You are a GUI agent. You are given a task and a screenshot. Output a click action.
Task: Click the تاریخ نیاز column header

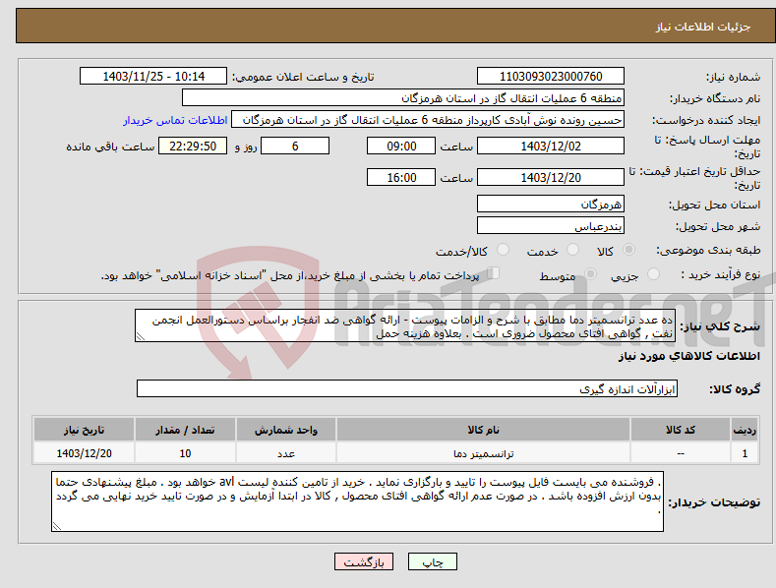point(85,430)
